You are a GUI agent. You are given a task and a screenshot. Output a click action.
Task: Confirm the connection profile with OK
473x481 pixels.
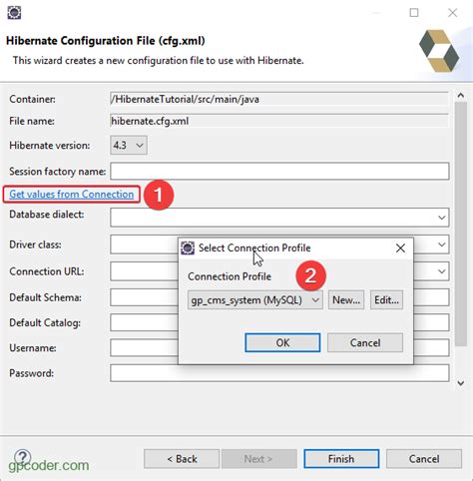[x=282, y=342]
